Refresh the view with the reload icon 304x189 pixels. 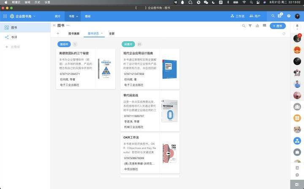point(284,33)
